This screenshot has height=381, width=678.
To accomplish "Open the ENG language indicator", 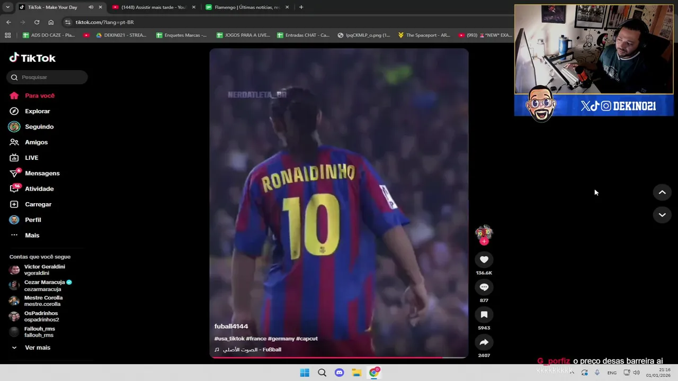I will click(x=612, y=373).
